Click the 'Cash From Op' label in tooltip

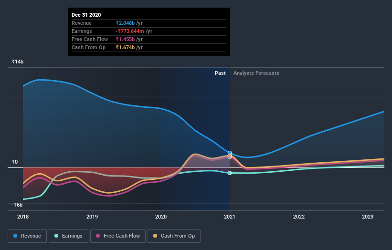coord(88,47)
